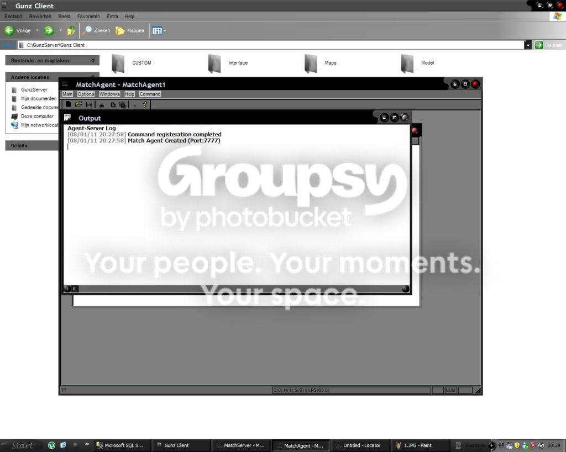Image resolution: width=566 pixels, height=452 pixels.
Task: Click the Ga naar go button
Action: tap(549, 45)
